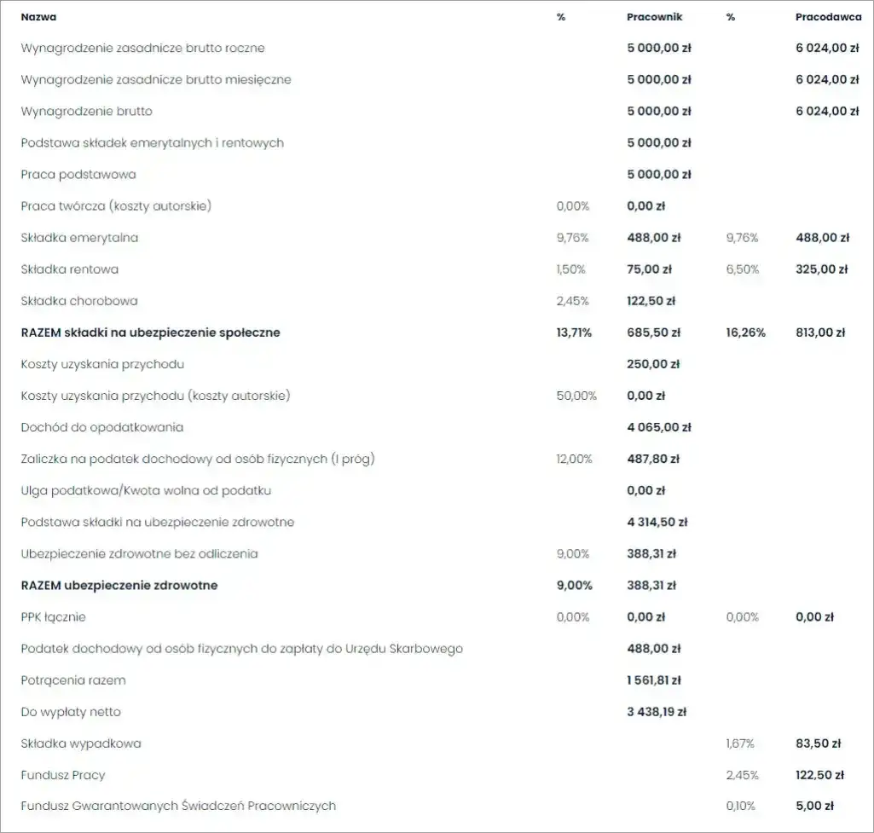
Task: Click the Nazwa column header
Action: pyautogui.click(x=39, y=17)
